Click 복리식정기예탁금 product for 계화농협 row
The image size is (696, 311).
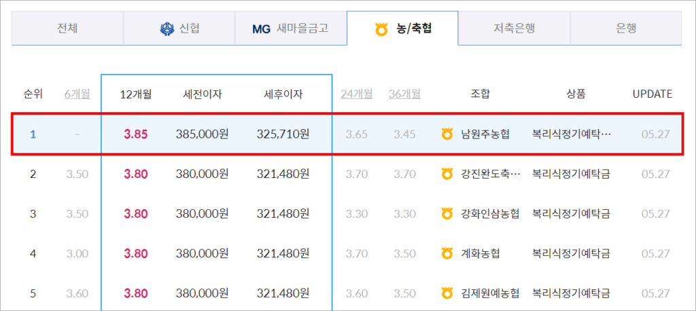pyautogui.click(x=571, y=254)
